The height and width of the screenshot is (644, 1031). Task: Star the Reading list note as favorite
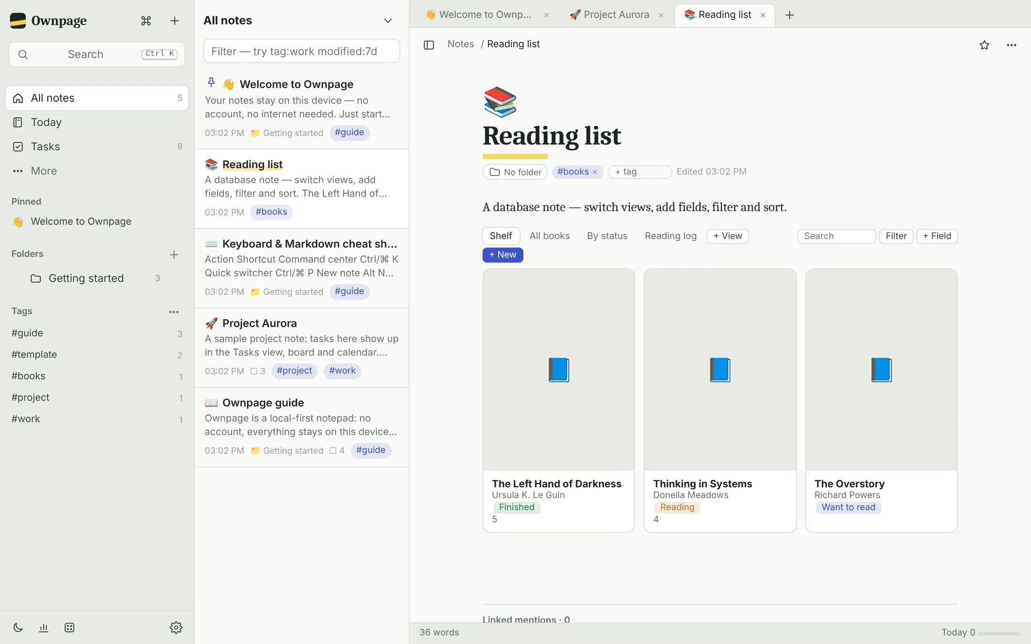click(x=984, y=45)
